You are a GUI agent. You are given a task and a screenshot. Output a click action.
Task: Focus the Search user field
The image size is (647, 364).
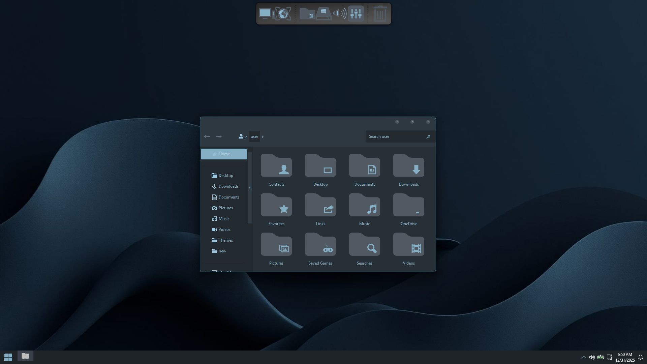pos(396,136)
